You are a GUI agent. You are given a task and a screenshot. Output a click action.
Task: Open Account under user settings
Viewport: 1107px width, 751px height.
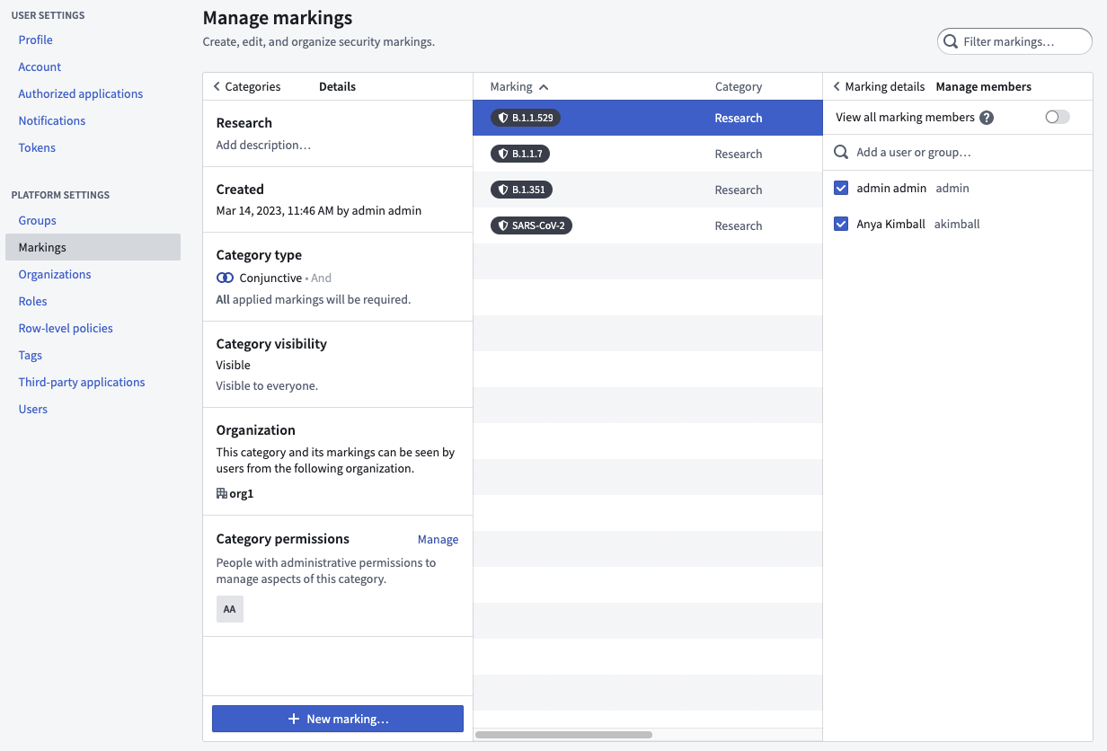[x=40, y=66]
